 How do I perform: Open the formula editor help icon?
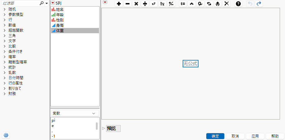point(238,4)
